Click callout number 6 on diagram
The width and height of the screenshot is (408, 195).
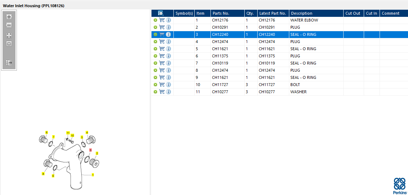[46, 132]
